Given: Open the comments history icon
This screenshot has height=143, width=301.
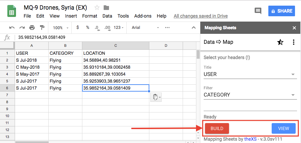Looking at the screenshot, I should click(258, 11).
